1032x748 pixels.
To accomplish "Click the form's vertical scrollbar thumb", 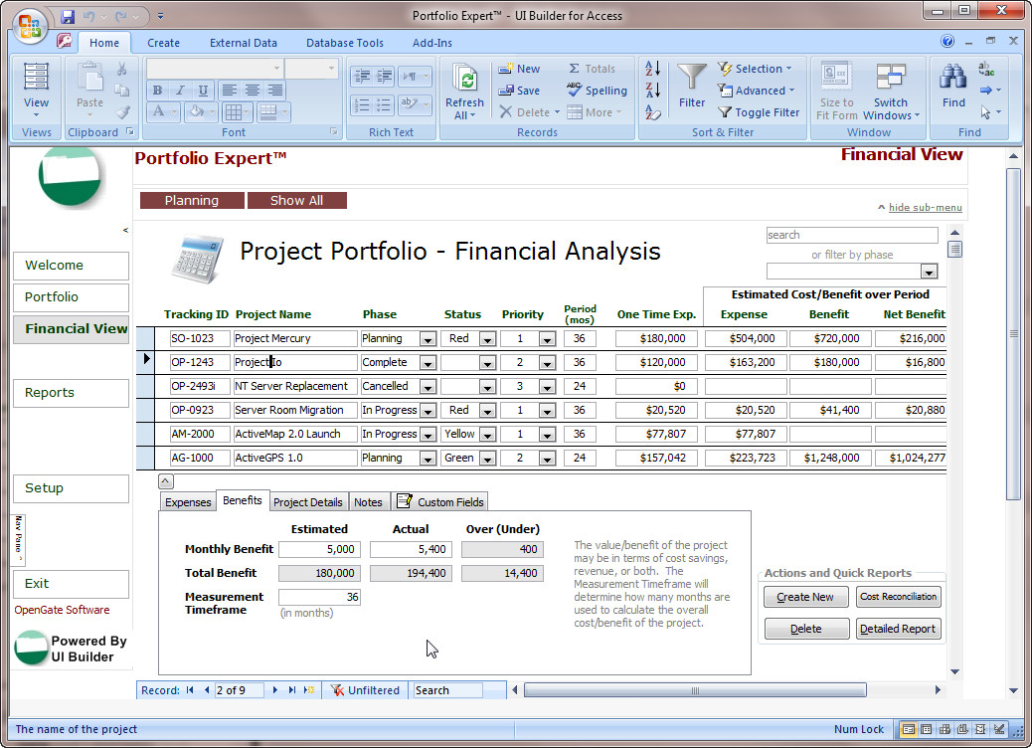I will [x=954, y=249].
